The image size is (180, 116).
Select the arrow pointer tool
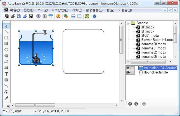(6, 26)
